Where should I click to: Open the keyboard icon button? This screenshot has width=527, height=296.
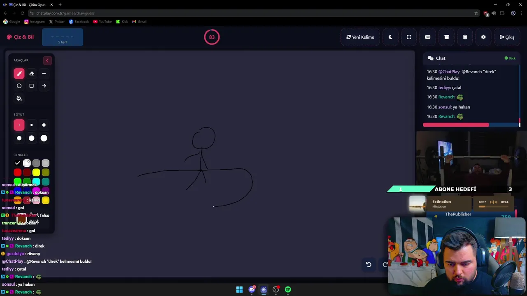click(x=428, y=37)
